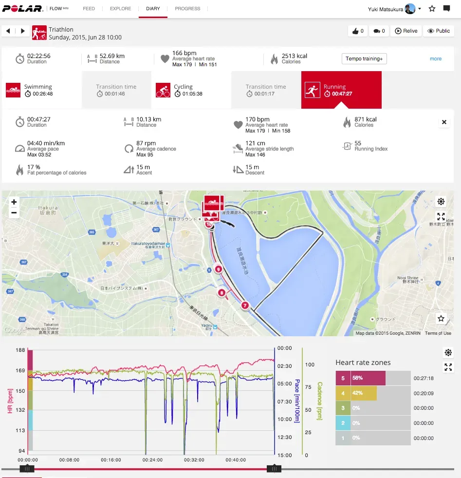Open the map settings gear icon
461x478 pixels.
(441, 202)
